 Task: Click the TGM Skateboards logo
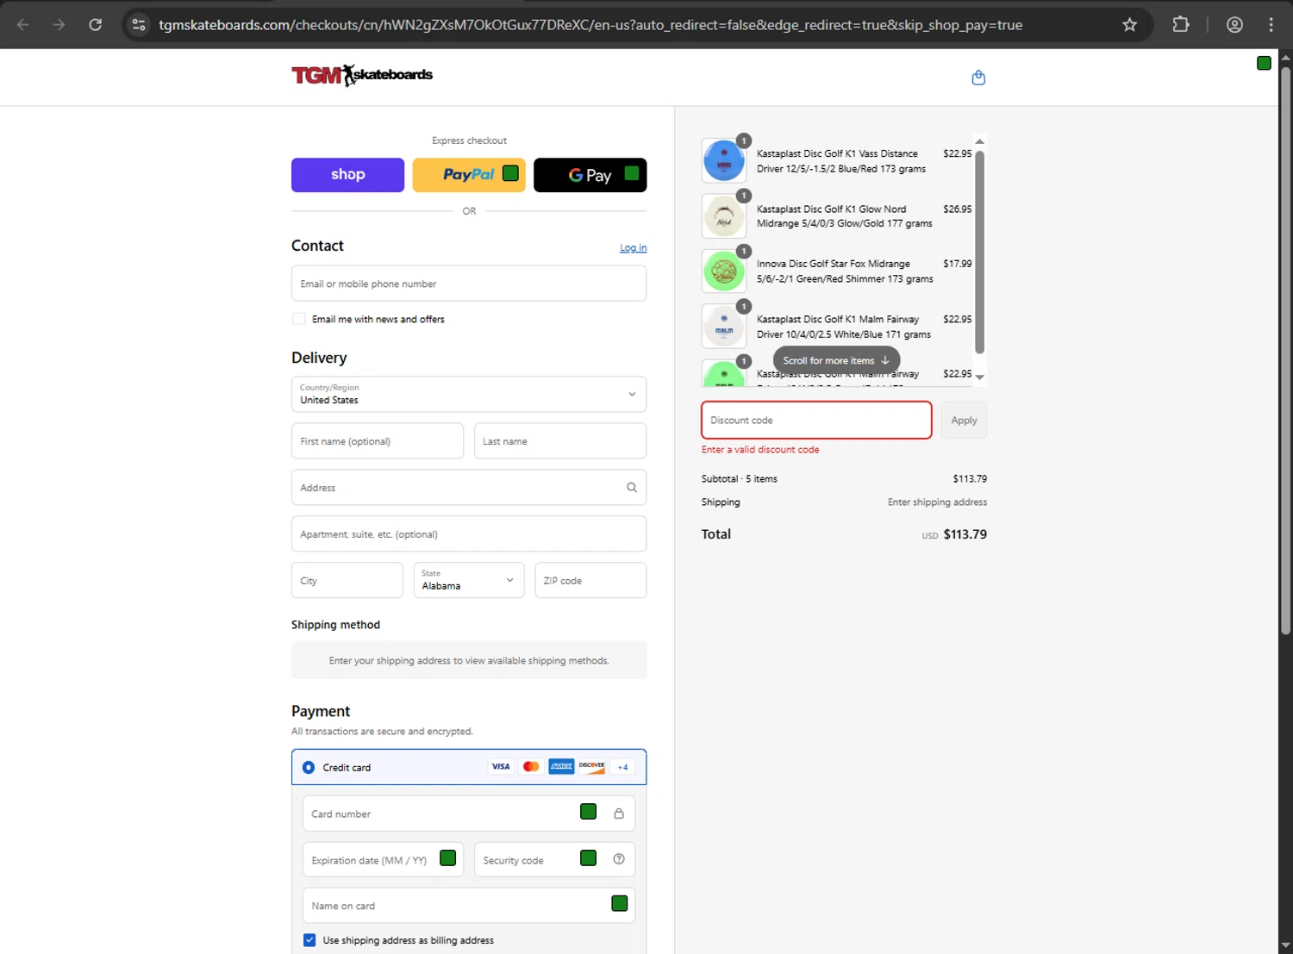(362, 76)
